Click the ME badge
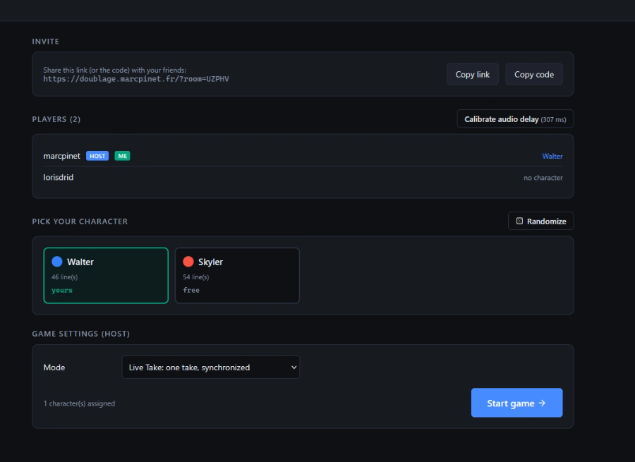This screenshot has height=462, width=635. (122, 156)
